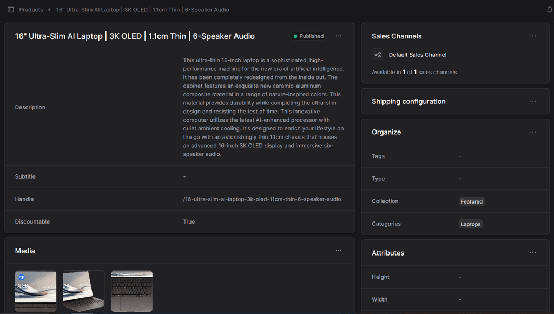554x314 pixels.
Task: Open second angled laptop media thumbnail
Action: tap(84, 291)
